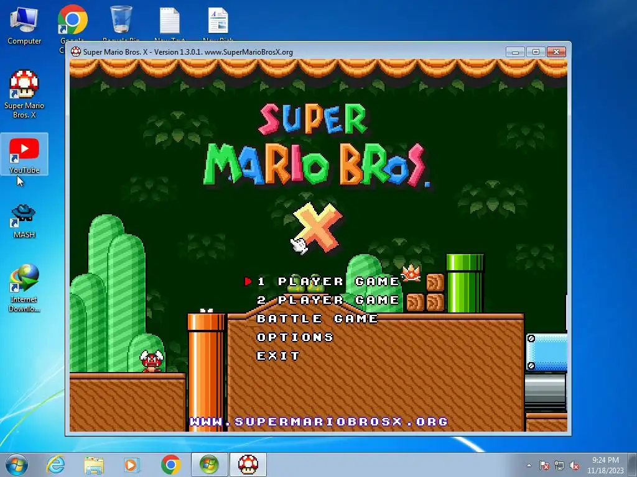Screen dimensions: 637x477
Task: Choose Battle Game from the menu
Action: [317, 319]
